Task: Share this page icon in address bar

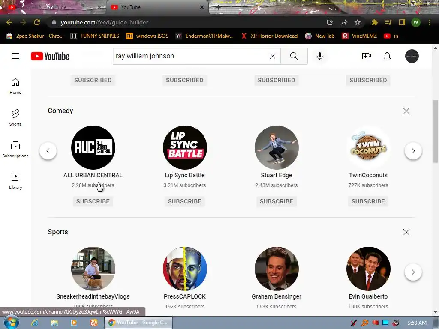Action: coord(344,22)
